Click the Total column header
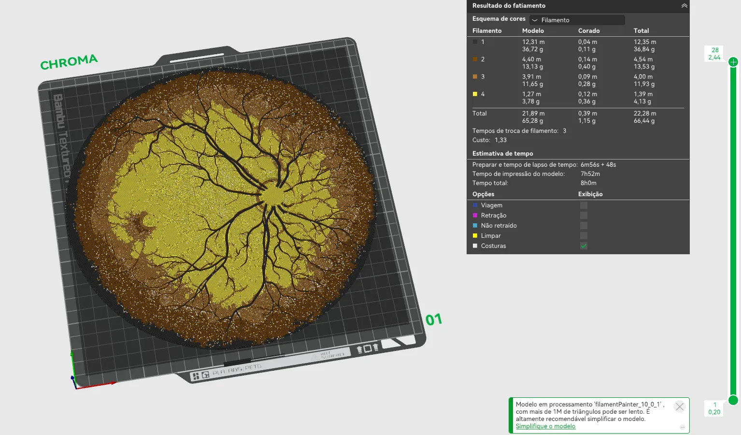 641,31
